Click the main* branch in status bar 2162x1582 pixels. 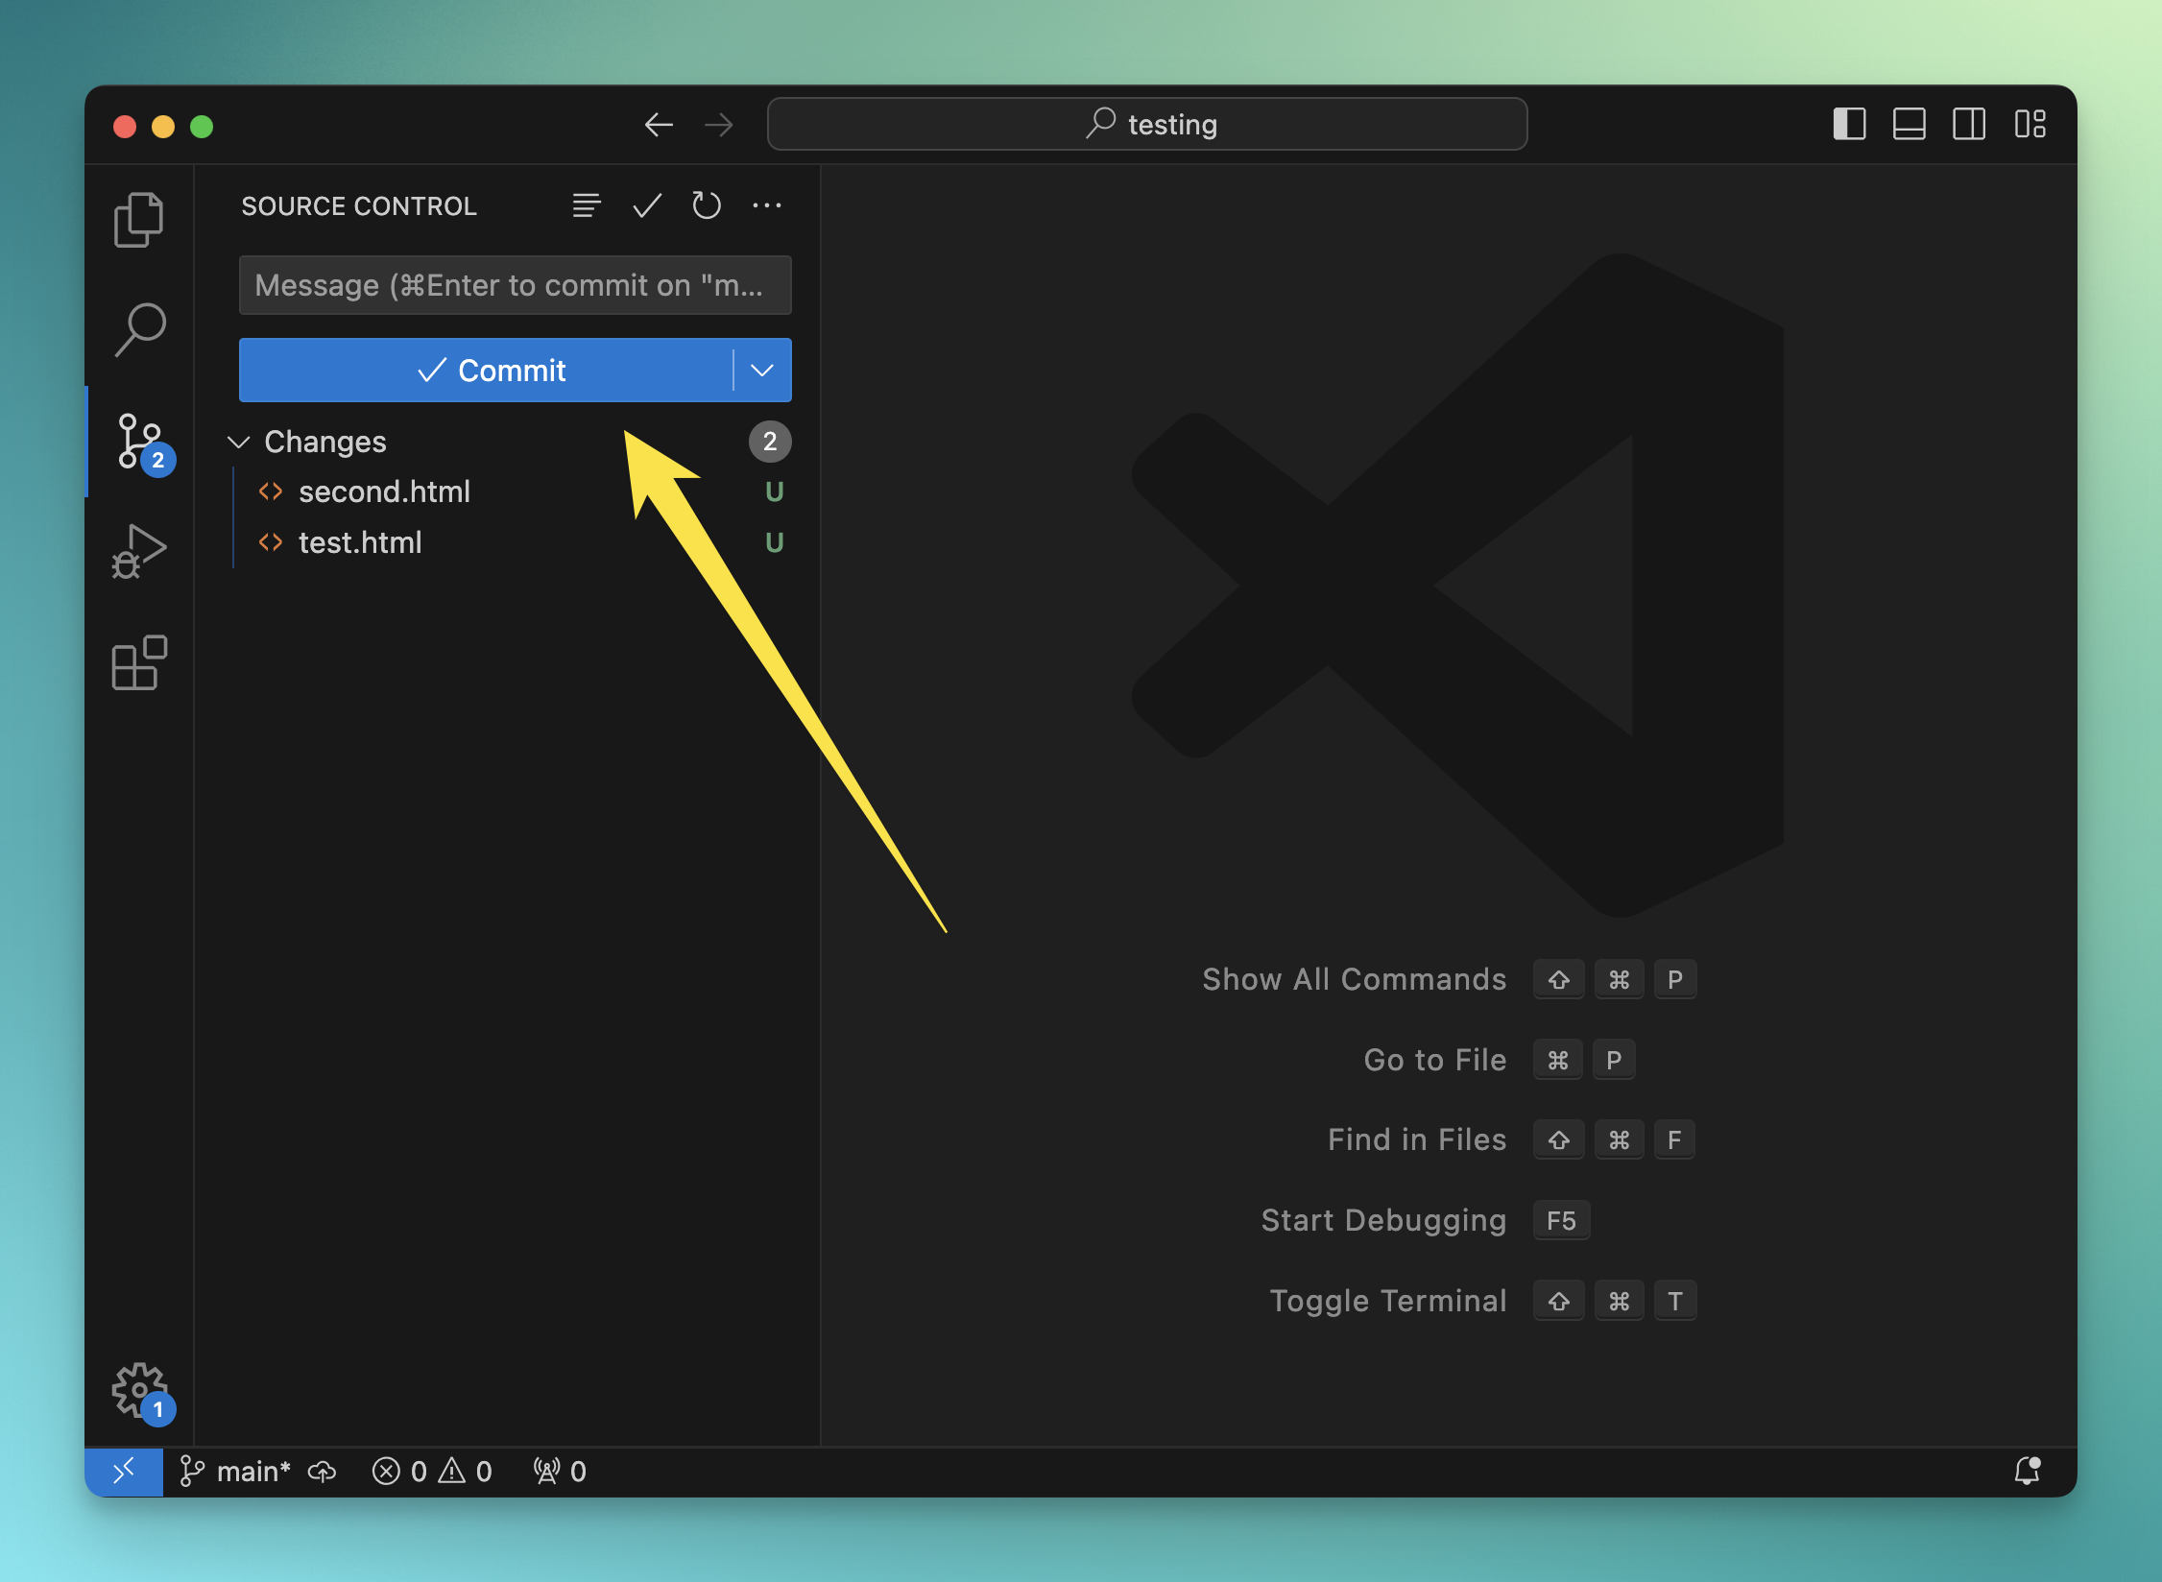point(236,1471)
